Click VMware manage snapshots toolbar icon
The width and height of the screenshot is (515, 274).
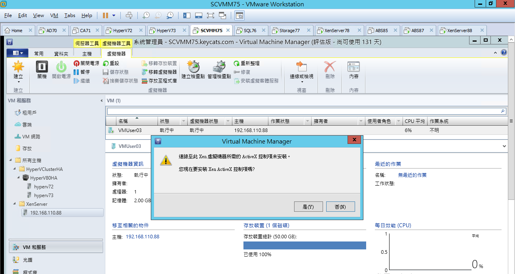coord(170,15)
